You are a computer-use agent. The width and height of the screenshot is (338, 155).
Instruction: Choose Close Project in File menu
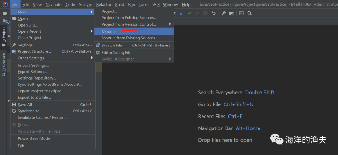53,38
